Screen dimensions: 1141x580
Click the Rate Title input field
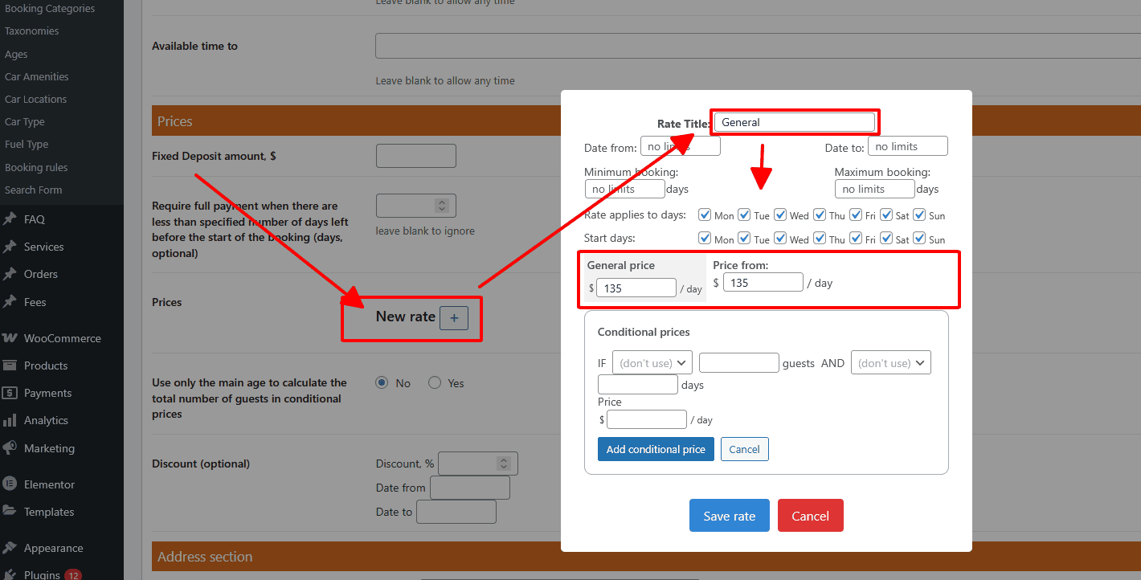(x=794, y=122)
